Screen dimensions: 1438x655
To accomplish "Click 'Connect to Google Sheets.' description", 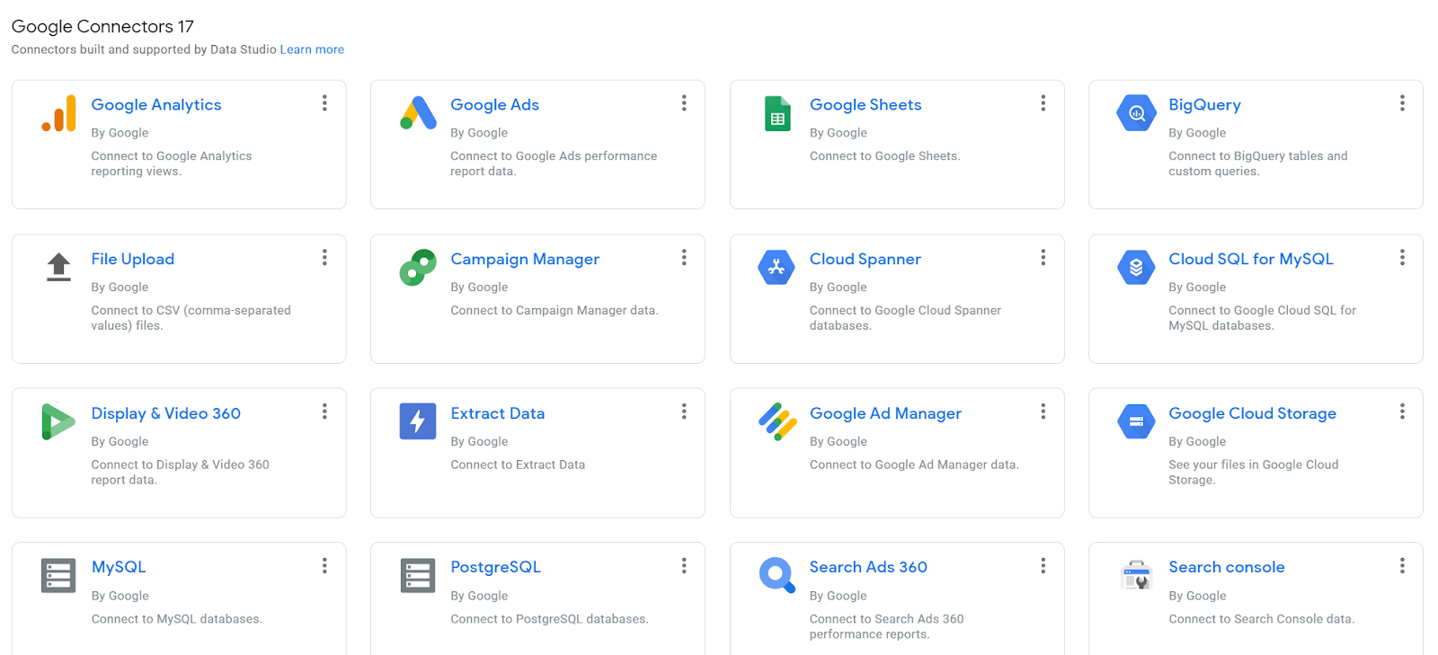I will point(884,156).
